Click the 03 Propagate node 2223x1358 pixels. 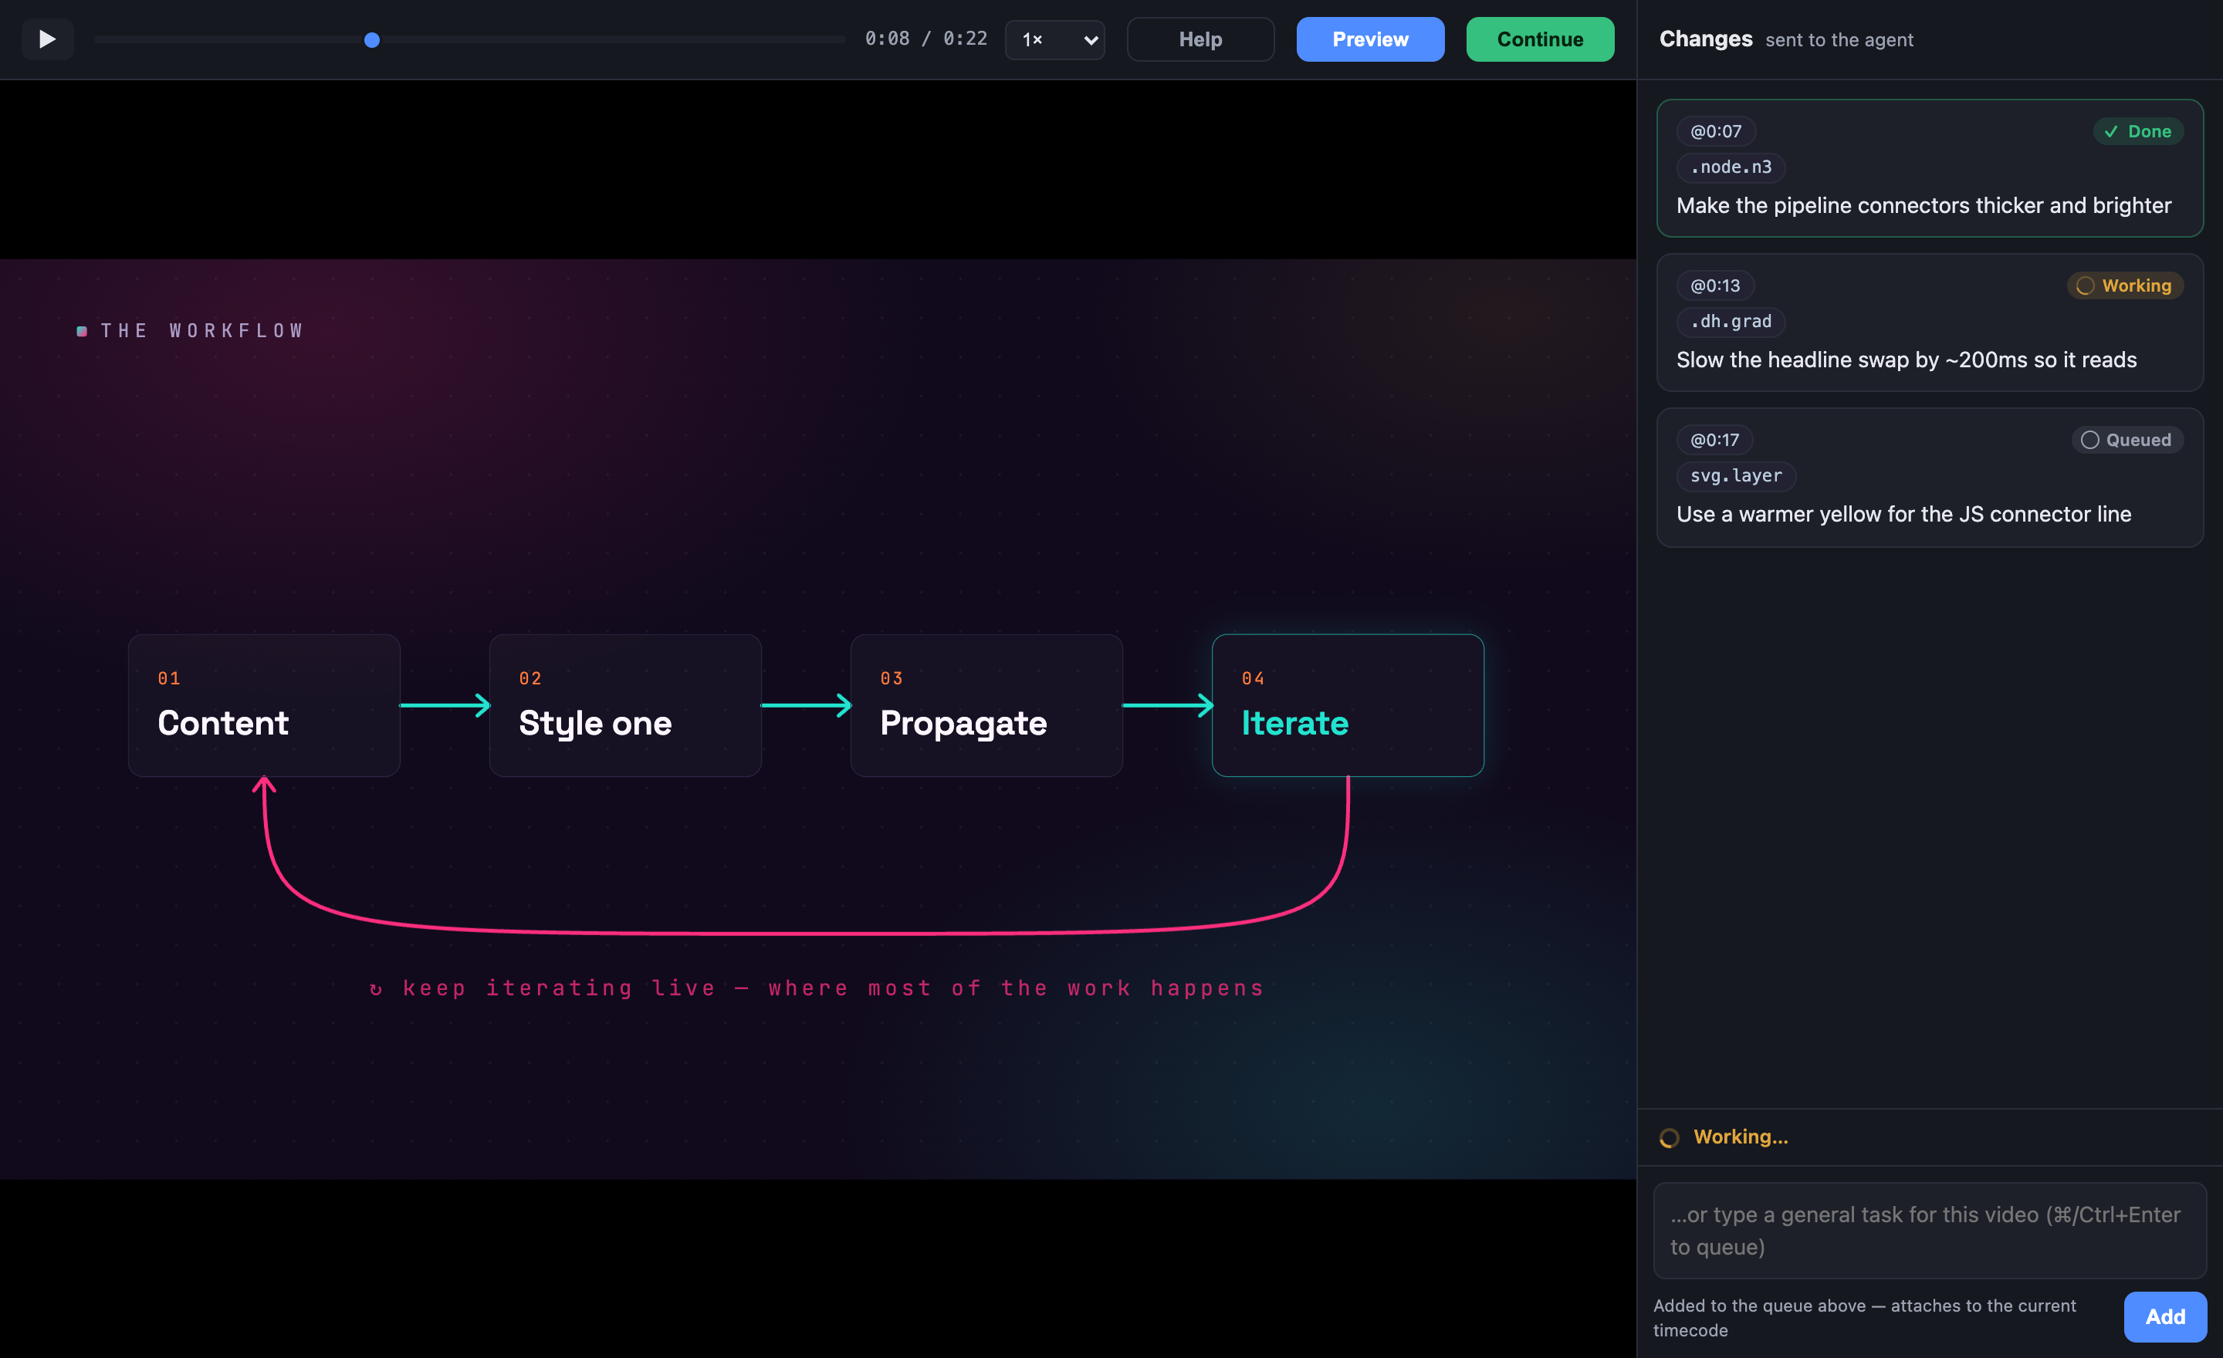(x=986, y=705)
